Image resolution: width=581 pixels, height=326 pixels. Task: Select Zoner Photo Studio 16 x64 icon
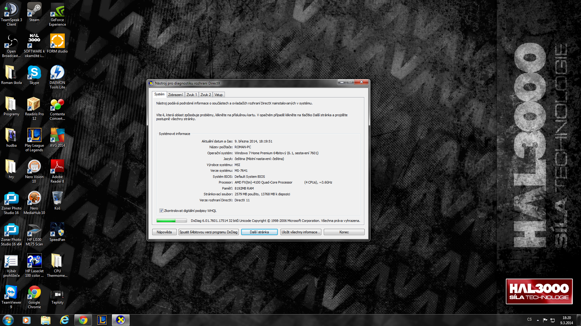pos(11,234)
